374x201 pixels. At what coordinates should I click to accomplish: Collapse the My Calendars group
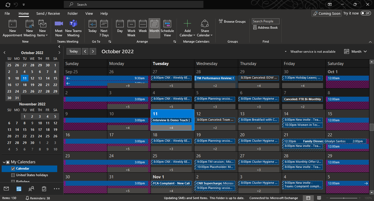[x=4, y=162]
